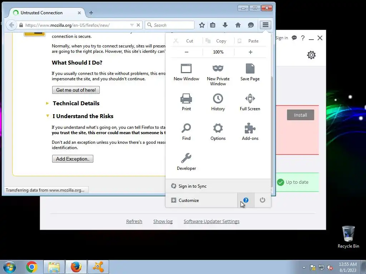Click the Add Exception button
The width and height of the screenshot is (366, 274).
73,159
